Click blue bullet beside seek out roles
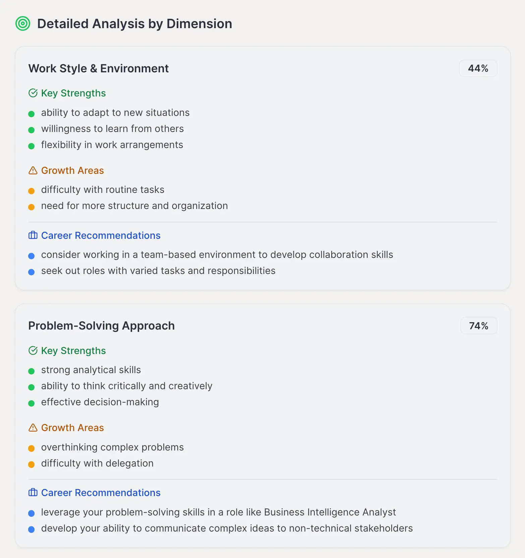The height and width of the screenshot is (558, 525). (32, 272)
